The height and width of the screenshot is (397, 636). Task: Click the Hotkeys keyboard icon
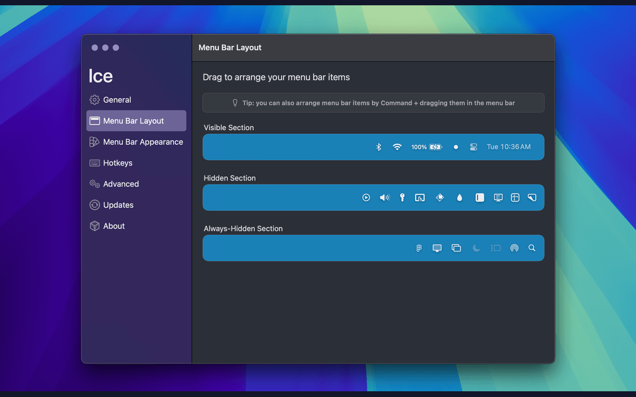95,163
